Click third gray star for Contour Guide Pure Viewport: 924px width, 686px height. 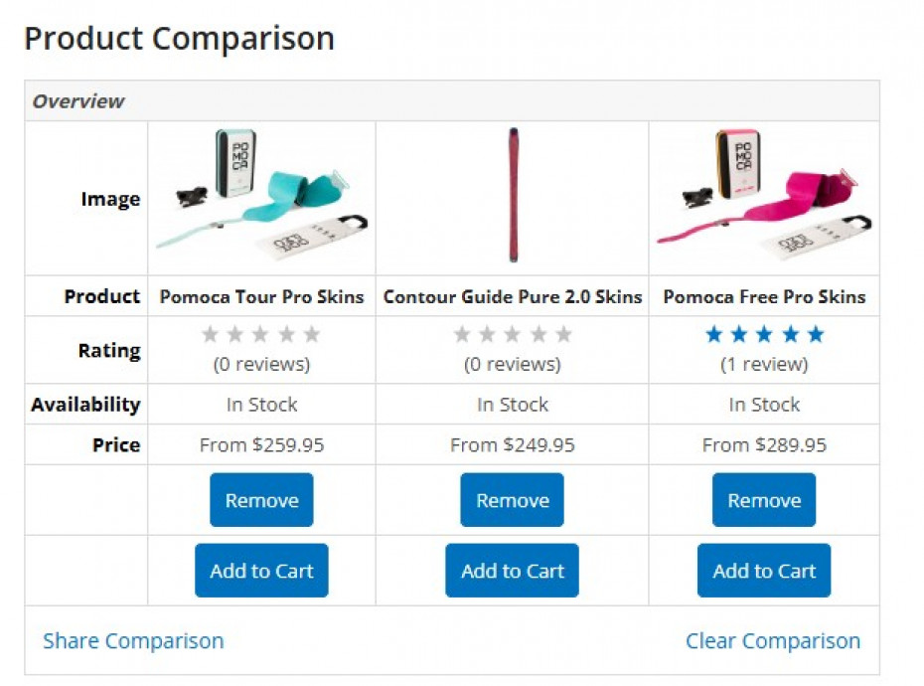(513, 335)
